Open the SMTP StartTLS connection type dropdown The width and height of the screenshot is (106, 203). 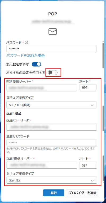pos(51,180)
